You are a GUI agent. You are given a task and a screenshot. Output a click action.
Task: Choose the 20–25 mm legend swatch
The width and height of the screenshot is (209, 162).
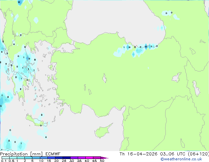[x=59, y=158]
